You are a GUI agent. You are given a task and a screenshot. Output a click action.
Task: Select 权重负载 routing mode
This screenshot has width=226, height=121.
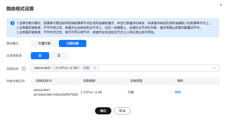[x=45, y=43]
